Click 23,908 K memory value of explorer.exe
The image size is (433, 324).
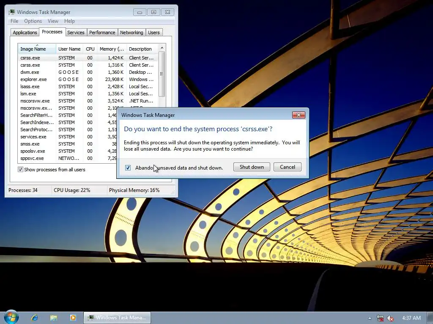coord(114,79)
